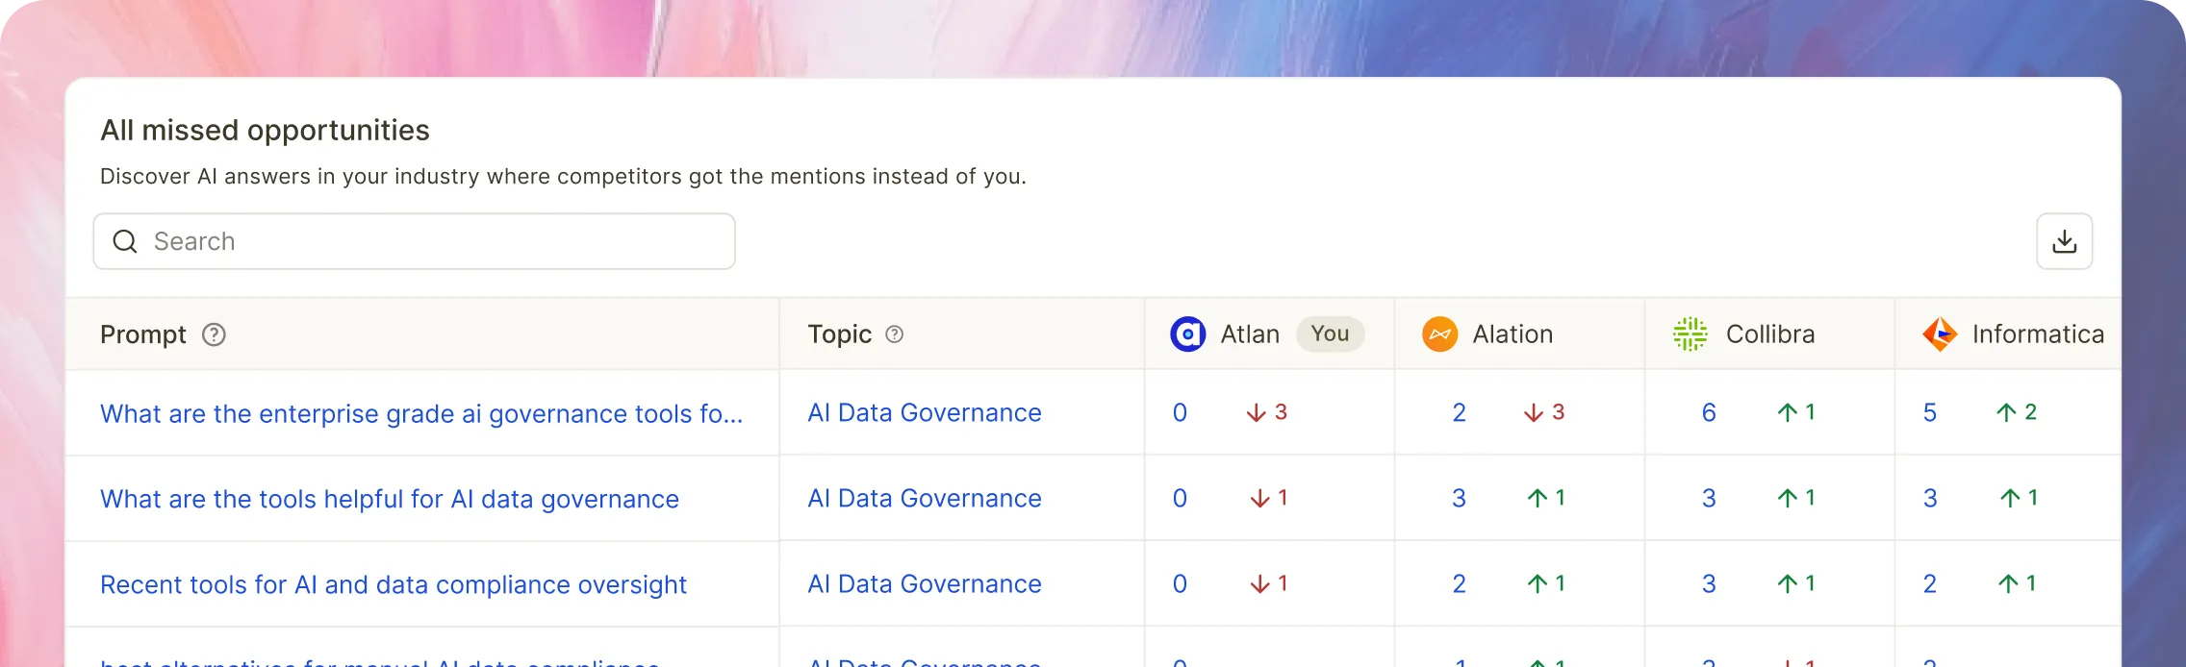Type in the Search input field
This screenshot has width=2186, height=667.
[x=433, y=241]
